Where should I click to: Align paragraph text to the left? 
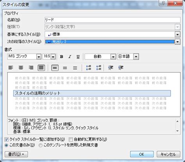pyautogui.click(x=11, y=68)
